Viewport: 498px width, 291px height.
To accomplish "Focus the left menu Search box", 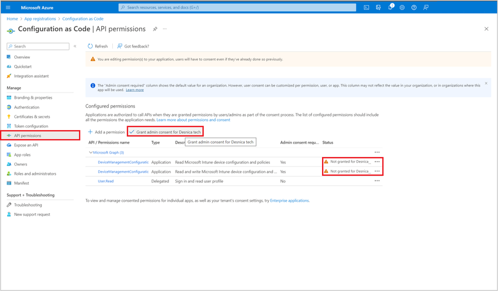I will click(38, 46).
